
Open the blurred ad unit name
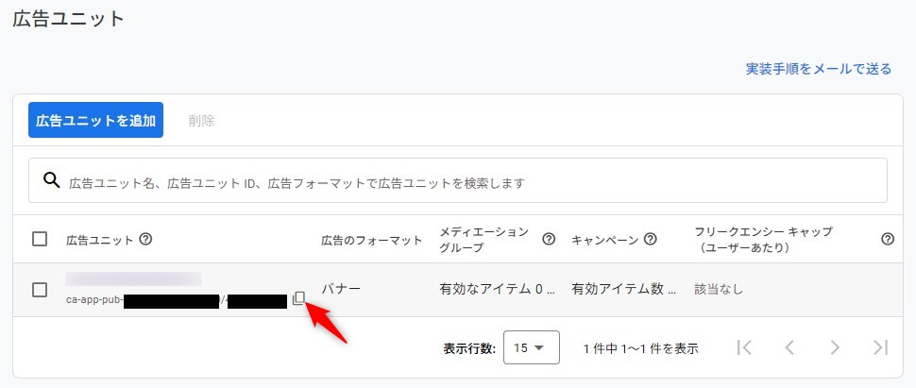[133, 278]
